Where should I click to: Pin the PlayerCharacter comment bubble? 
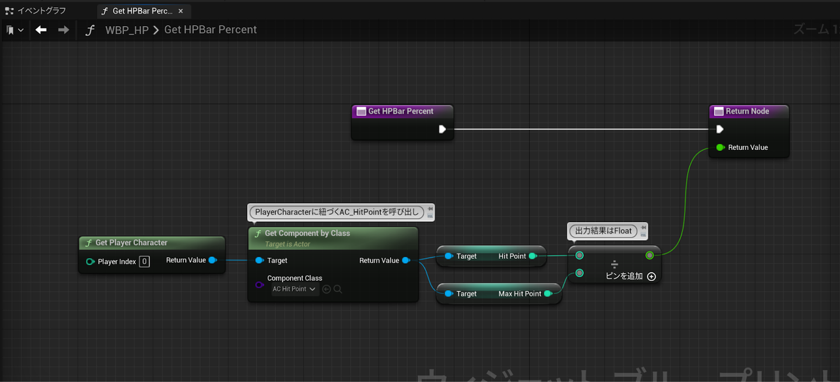(x=430, y=209)
